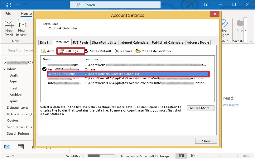
Task: Collapse the mailbox account tree node
Action: tap(5, 63)
